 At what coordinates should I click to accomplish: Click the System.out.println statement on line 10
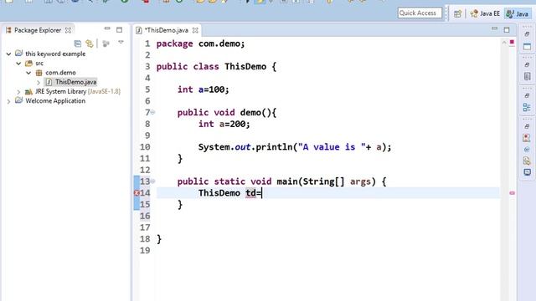295,147
